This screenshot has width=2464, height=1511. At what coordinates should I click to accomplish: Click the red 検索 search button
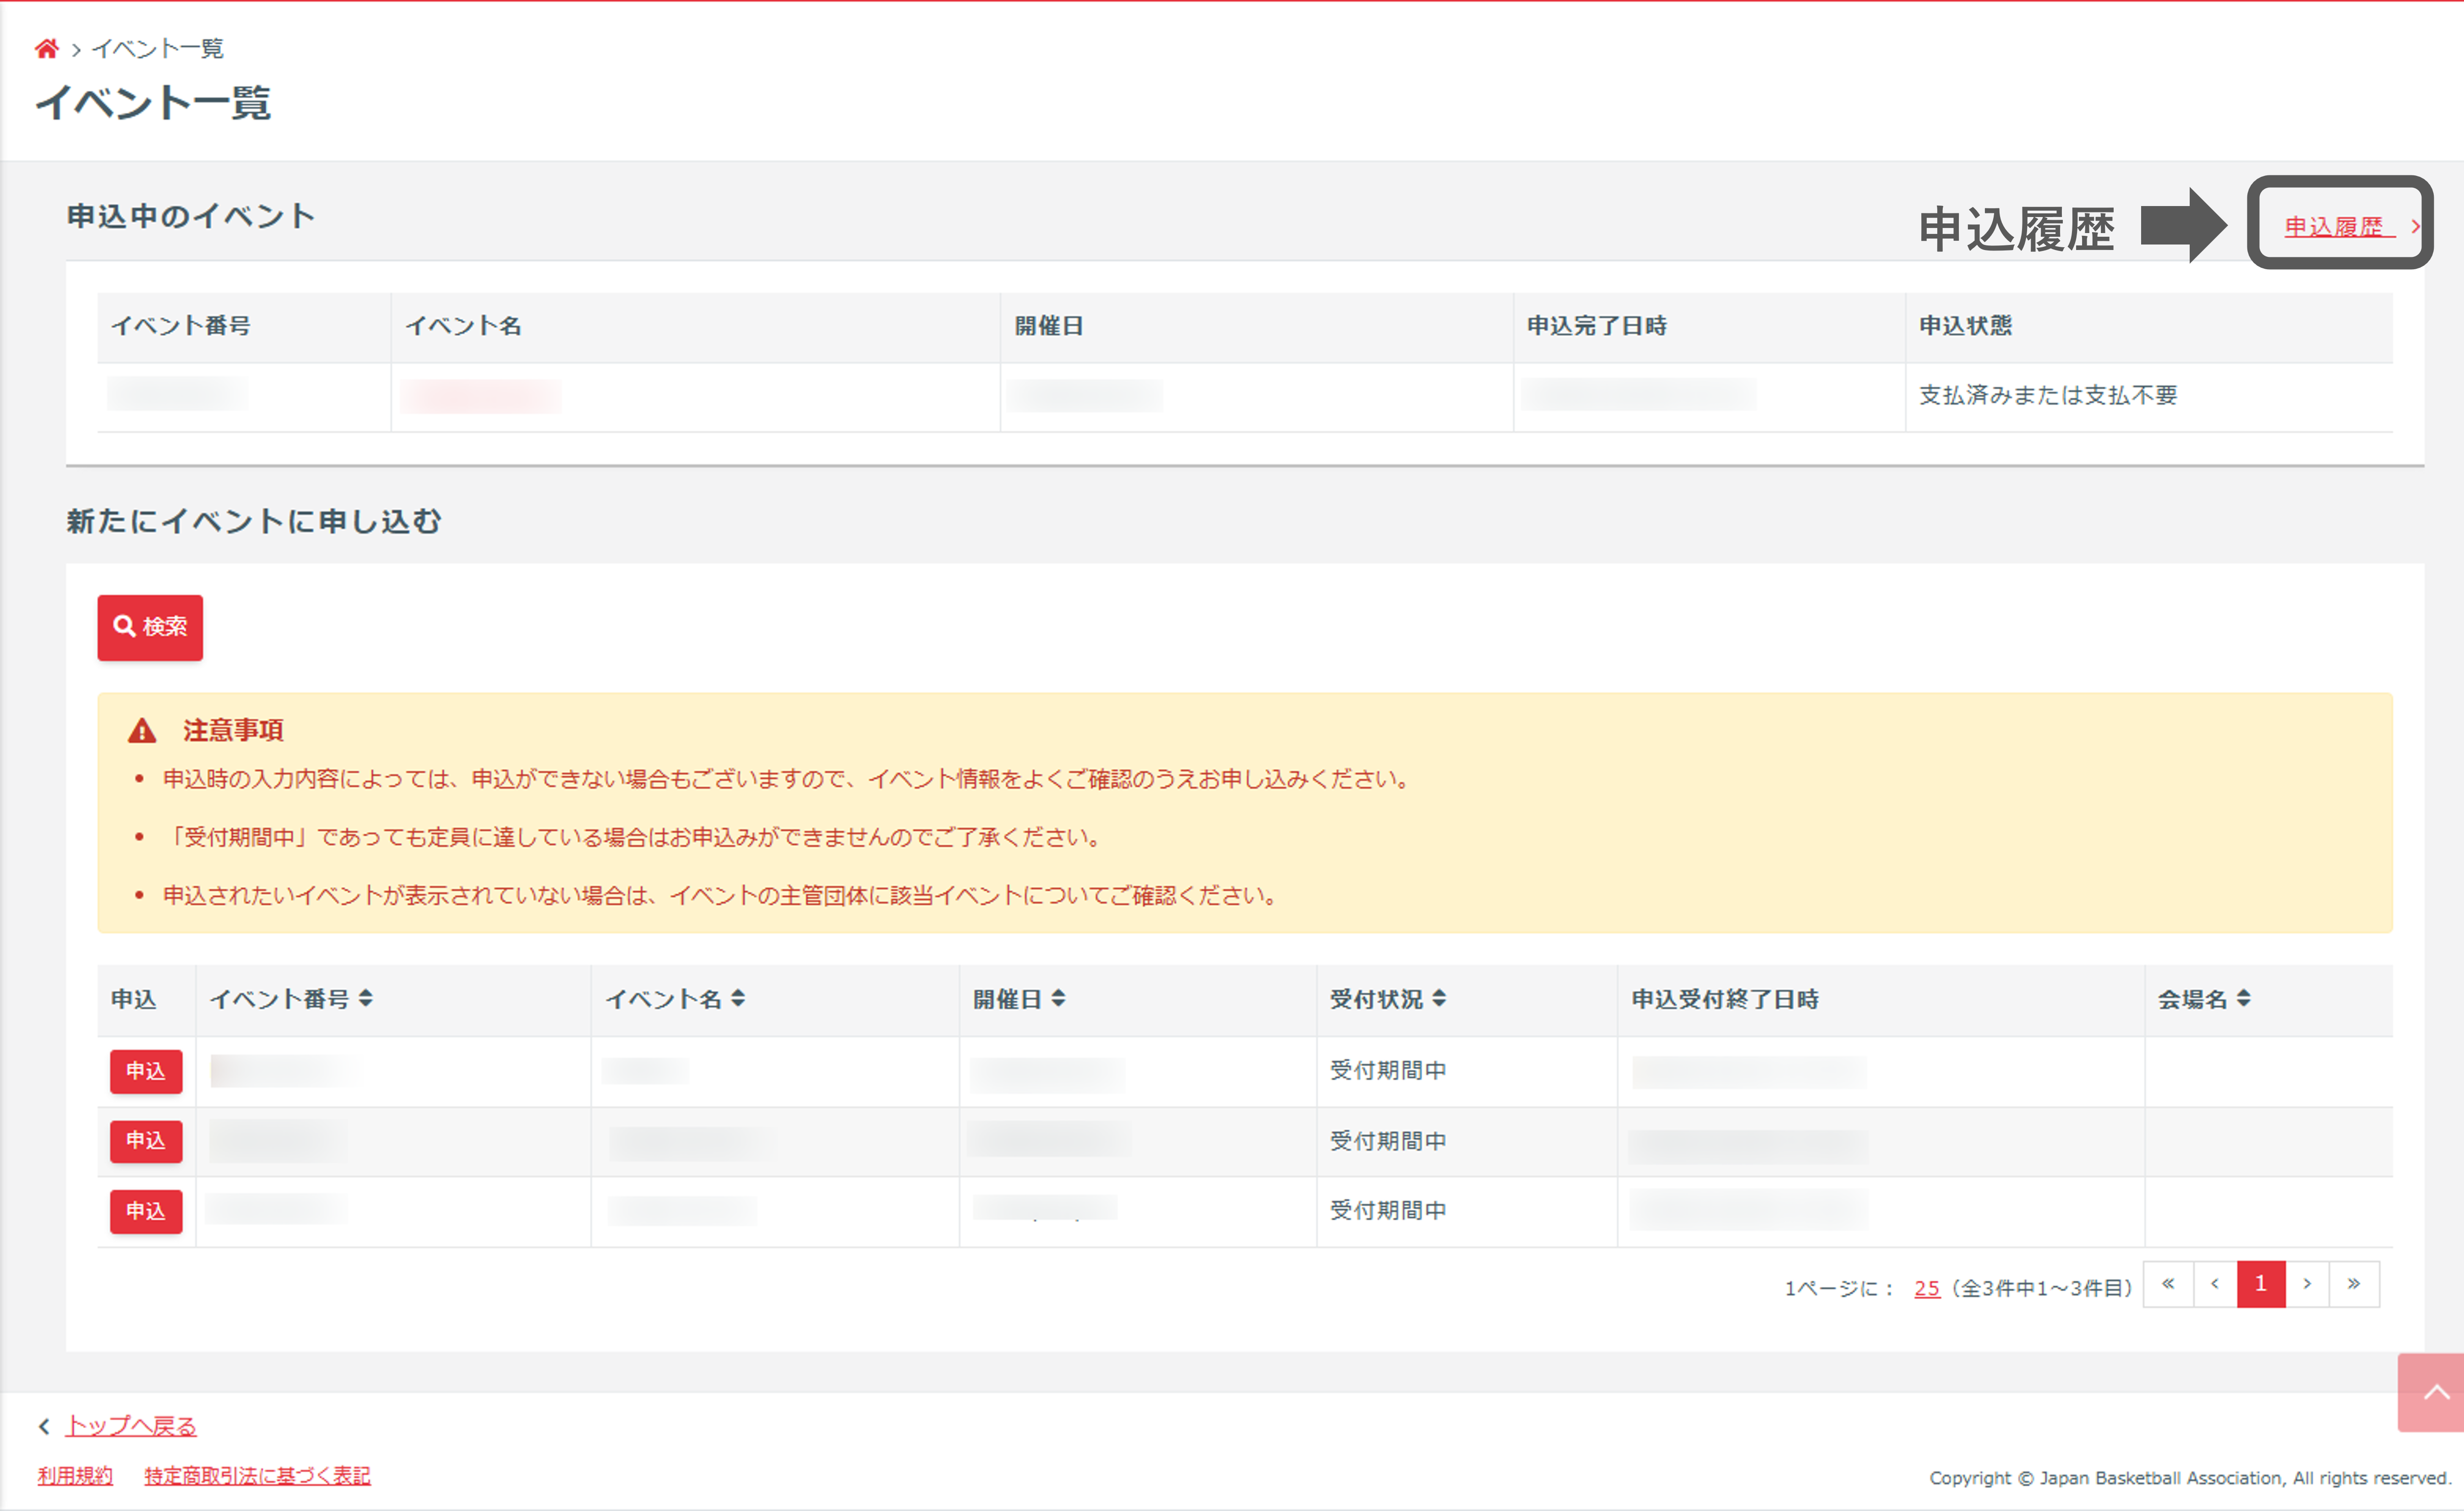pyautogui.click(x=150, y=627)
